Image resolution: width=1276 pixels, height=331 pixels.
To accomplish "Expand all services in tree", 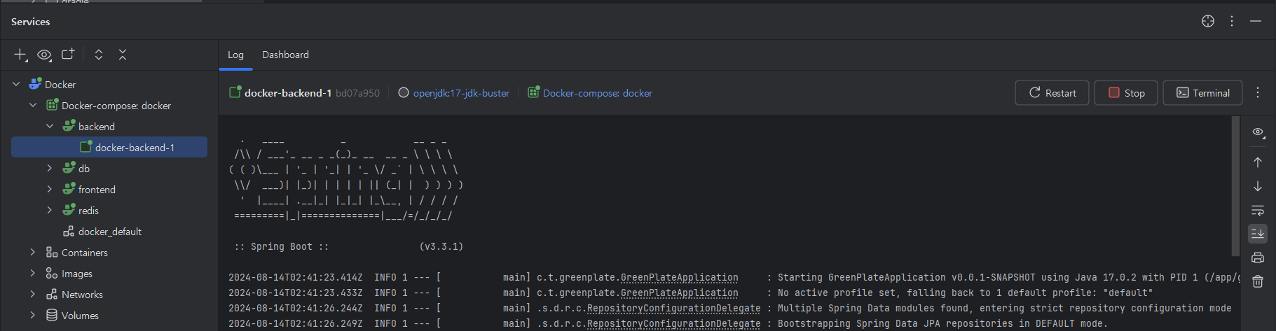I will click(99, 55).
